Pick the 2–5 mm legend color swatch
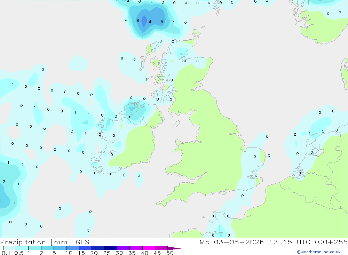 (47, 248)
